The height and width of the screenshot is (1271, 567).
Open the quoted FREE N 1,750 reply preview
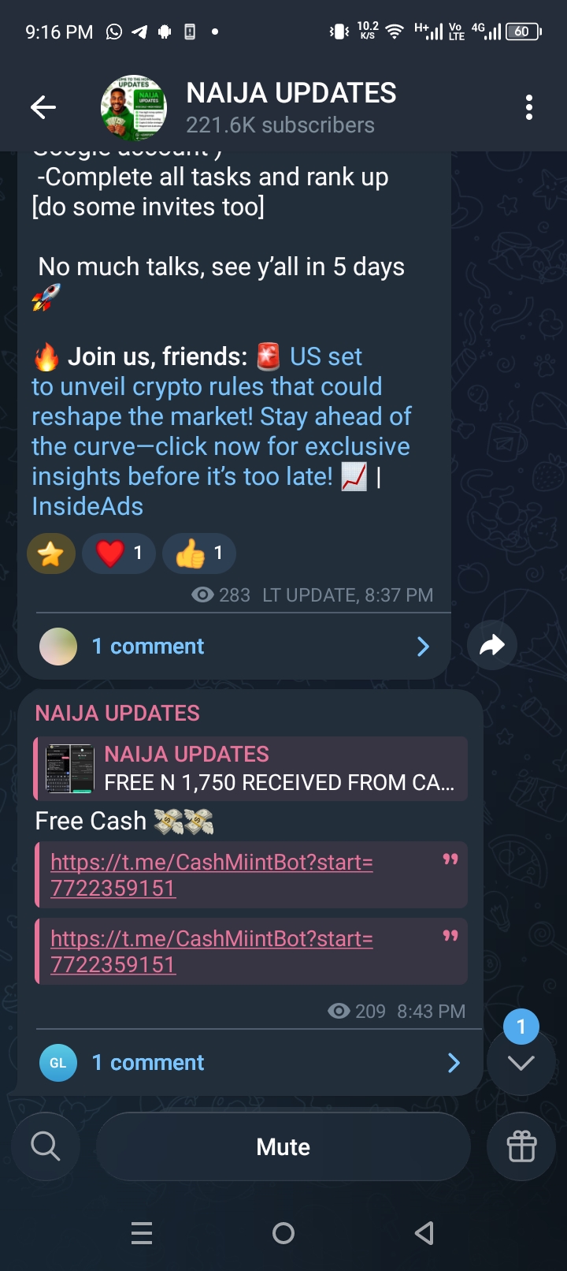pos(251,769)
